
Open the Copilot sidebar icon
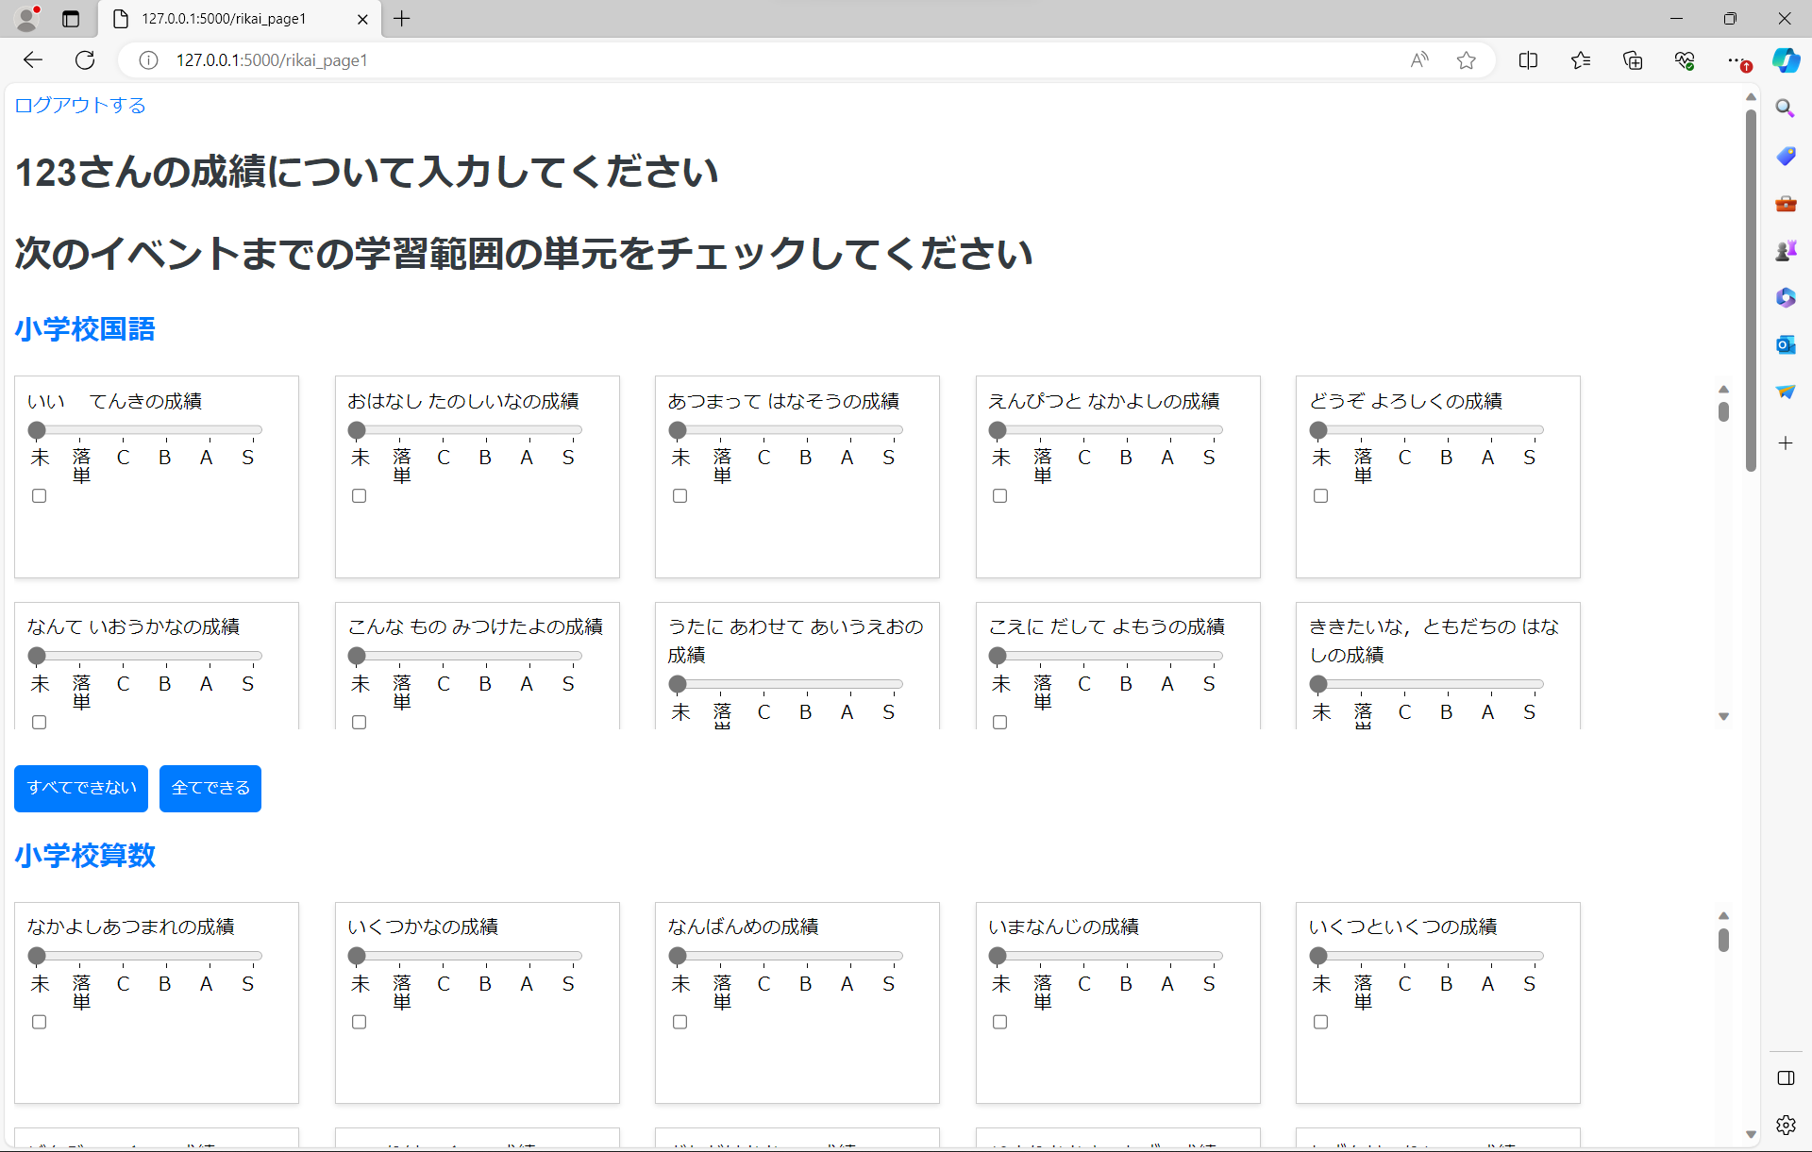[x=1786, y=60]
